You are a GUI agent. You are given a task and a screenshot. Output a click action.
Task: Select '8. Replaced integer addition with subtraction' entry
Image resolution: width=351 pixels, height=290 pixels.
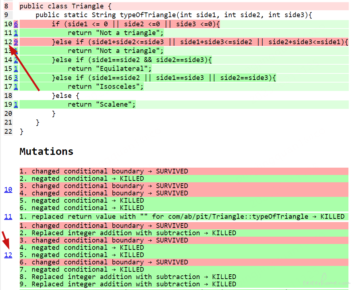pos(184,277)
